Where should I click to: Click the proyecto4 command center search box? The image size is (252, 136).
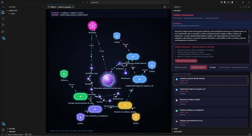coord(129,2)
